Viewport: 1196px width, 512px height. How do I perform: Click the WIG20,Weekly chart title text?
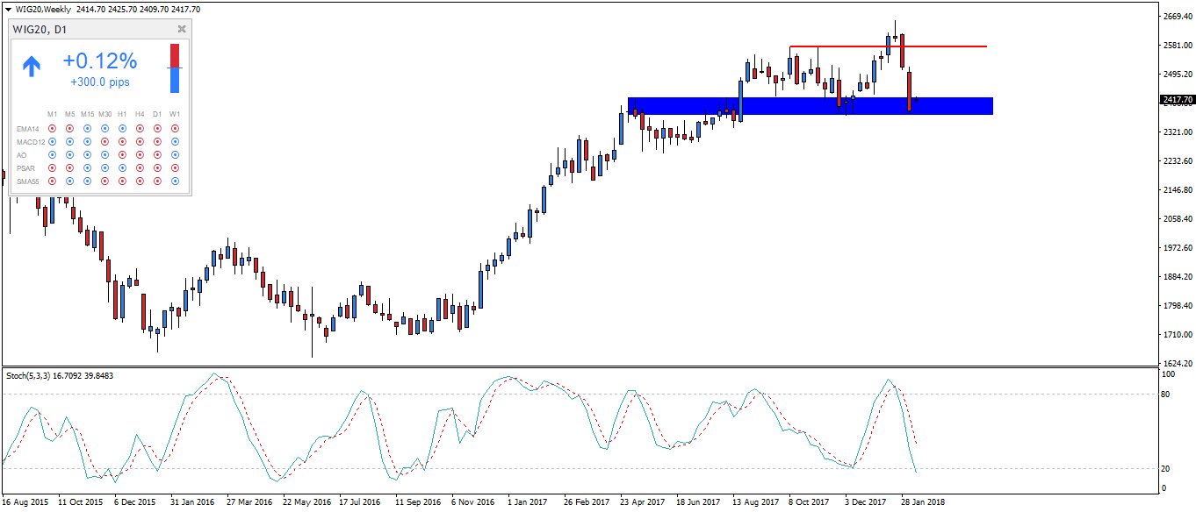[44, 9]
